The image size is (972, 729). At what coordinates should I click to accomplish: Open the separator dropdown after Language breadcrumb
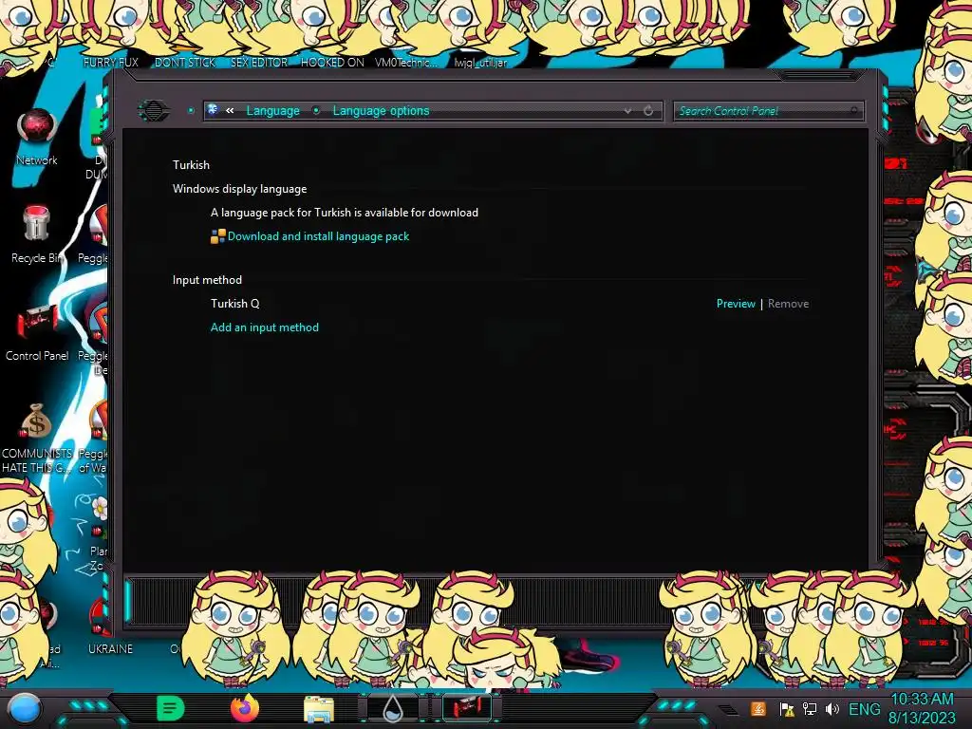(316, 110)
